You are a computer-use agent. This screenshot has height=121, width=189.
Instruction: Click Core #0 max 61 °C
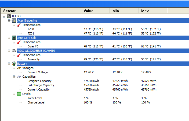click(151, 46)
